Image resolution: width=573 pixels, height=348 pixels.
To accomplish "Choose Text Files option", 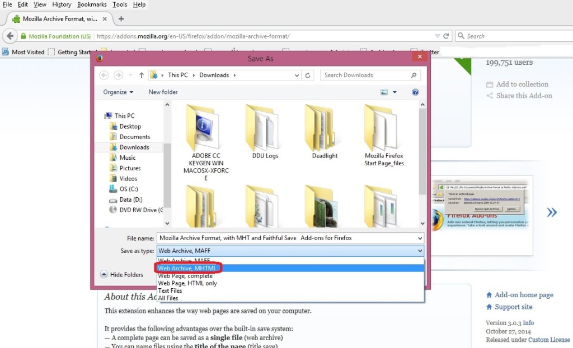I will (290, 290).
